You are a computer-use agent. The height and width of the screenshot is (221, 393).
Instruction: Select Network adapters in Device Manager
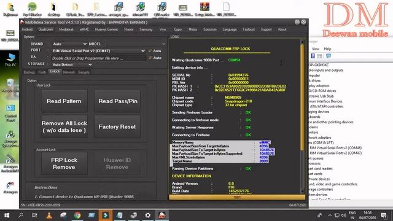tap(320, 138)
